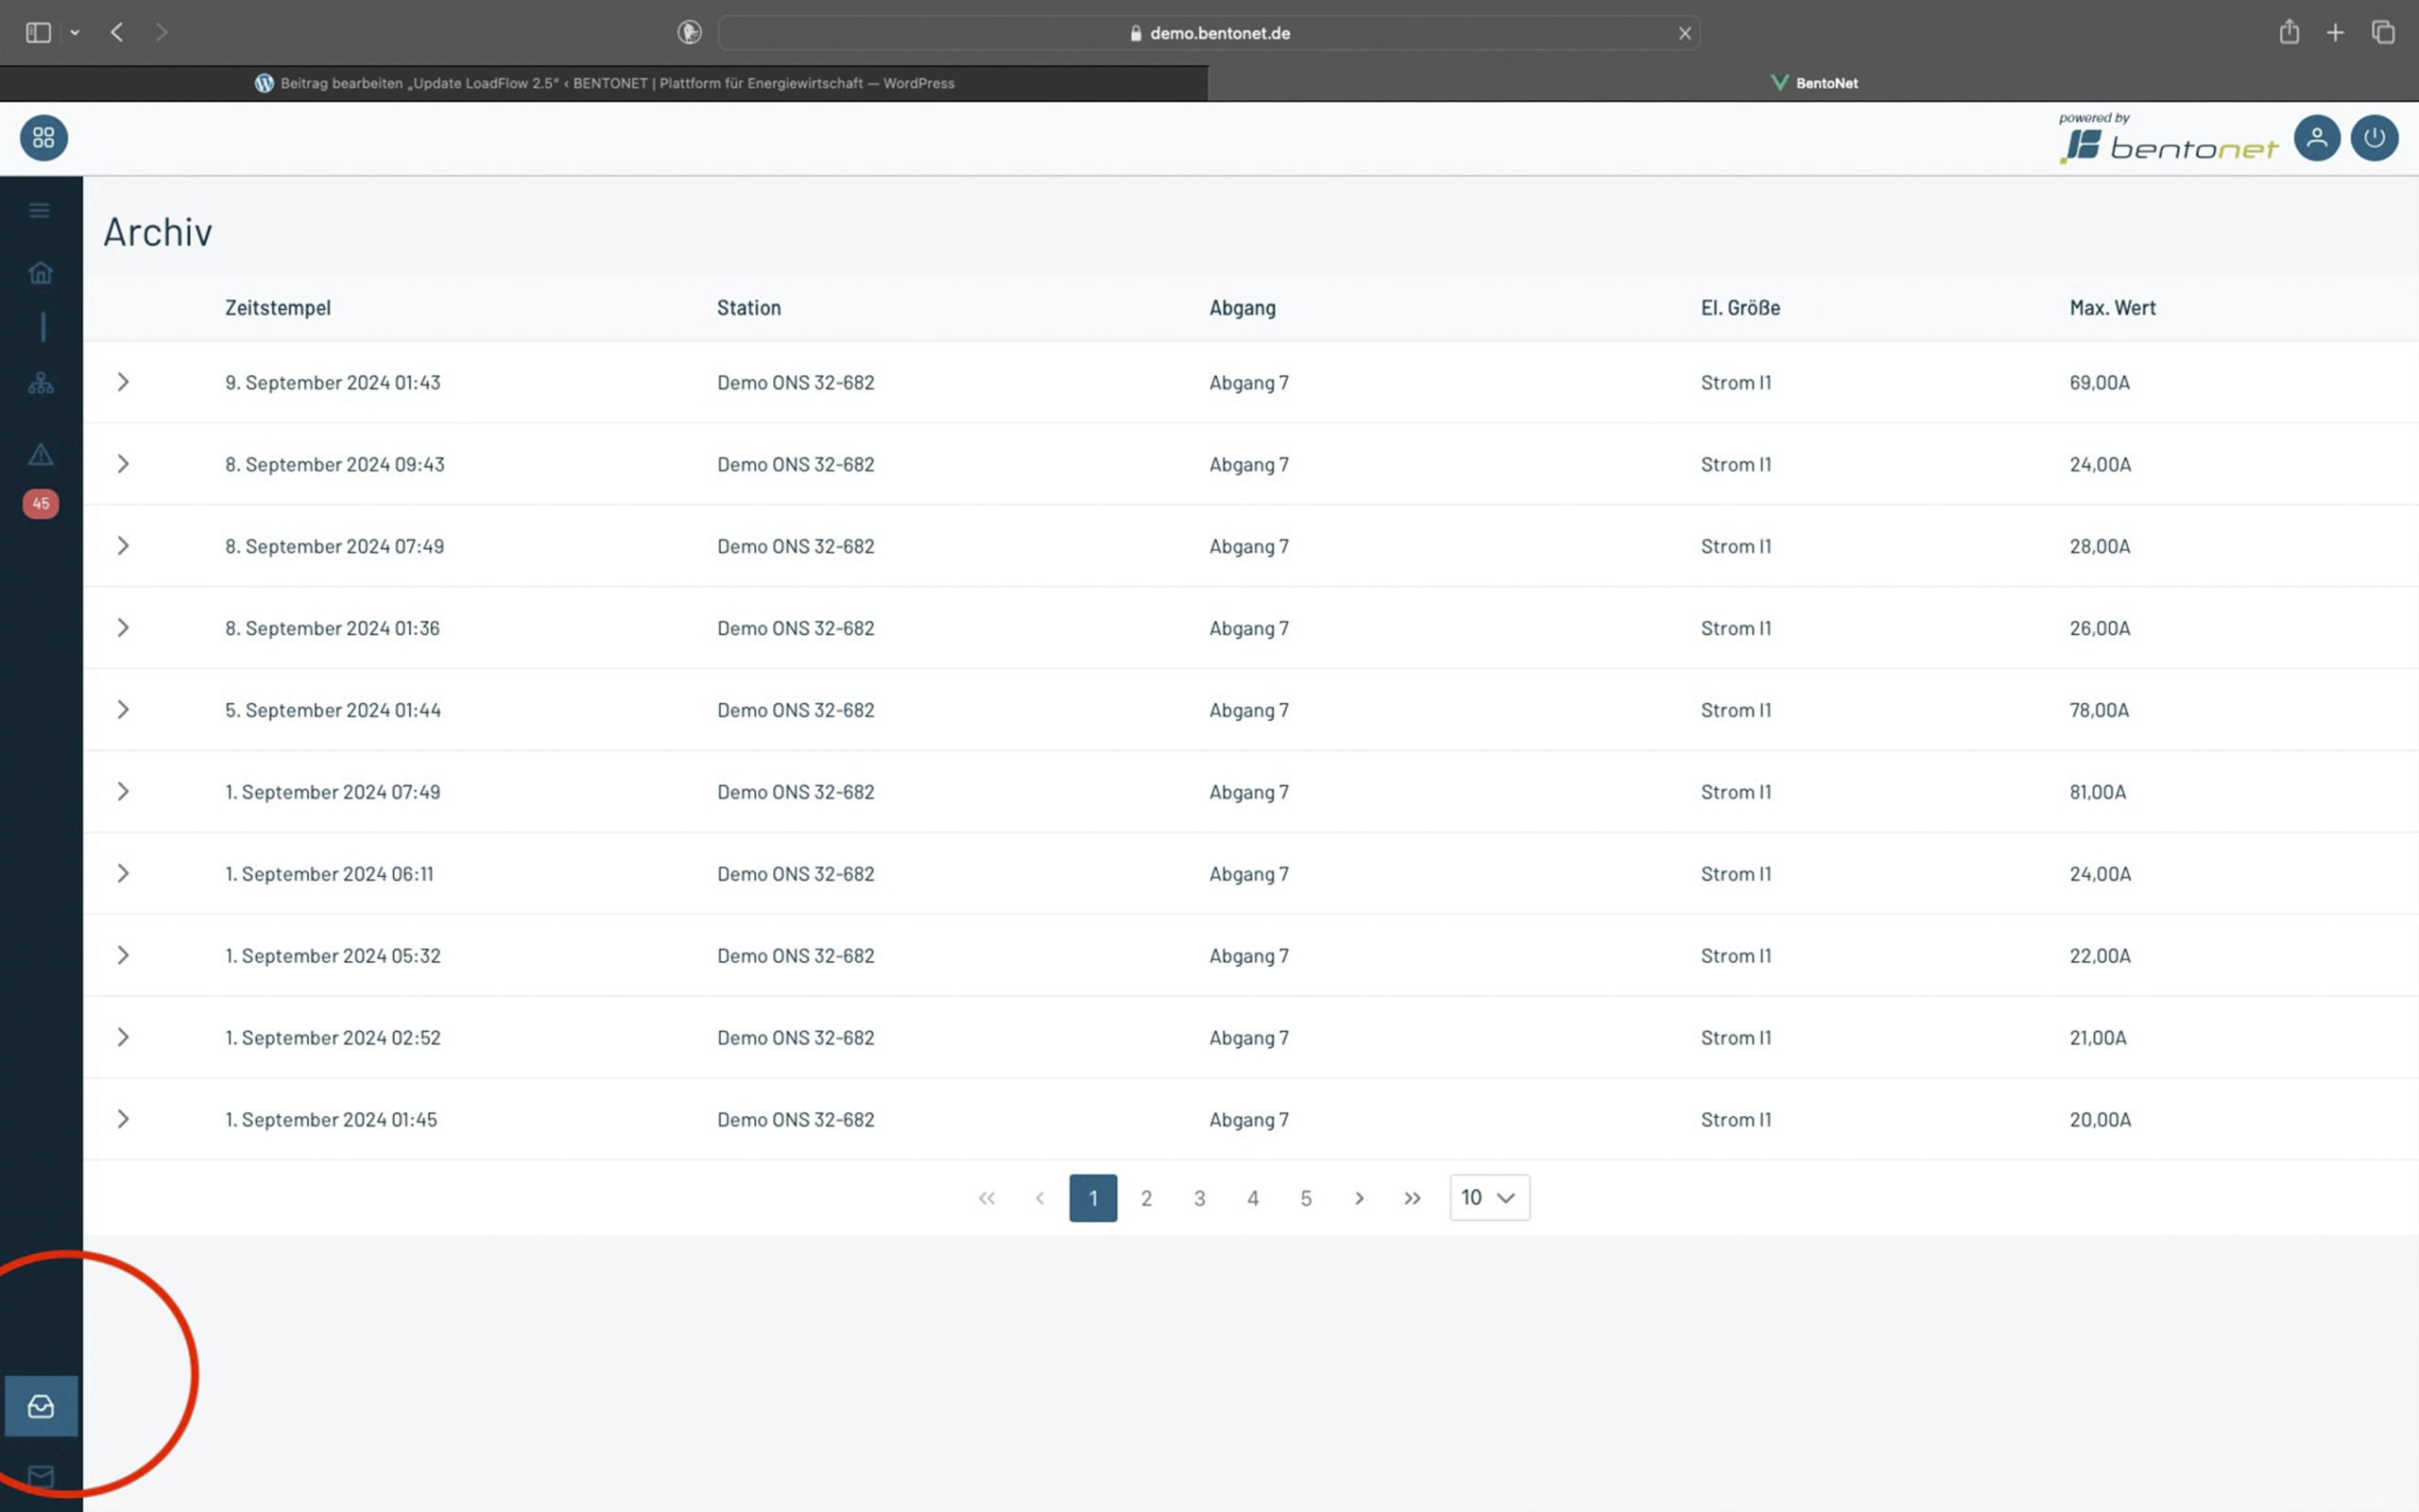Open the mail envelope icon
2419x1512 pixels.
pyautogui.click(x=41, y=1476)
